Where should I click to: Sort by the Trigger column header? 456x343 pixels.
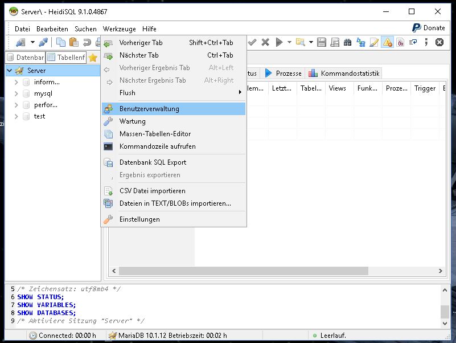[425, 88]
